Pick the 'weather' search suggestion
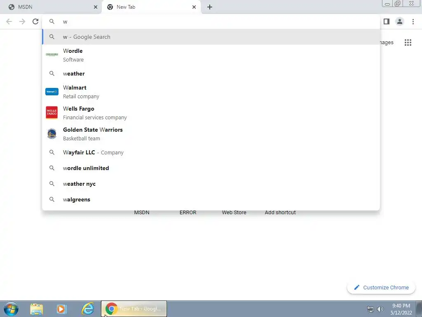This screenshot has width=422, height=317. [211, 73]
